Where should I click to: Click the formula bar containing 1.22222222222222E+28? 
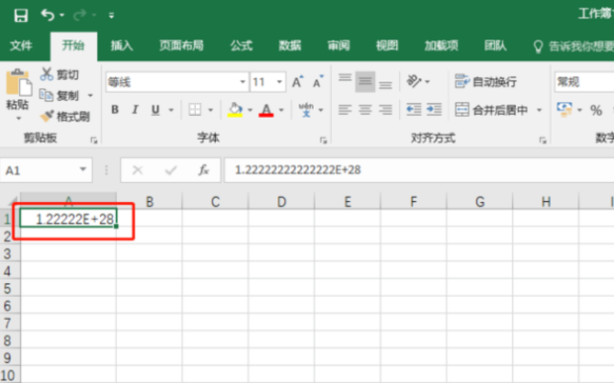click(419, 170)
